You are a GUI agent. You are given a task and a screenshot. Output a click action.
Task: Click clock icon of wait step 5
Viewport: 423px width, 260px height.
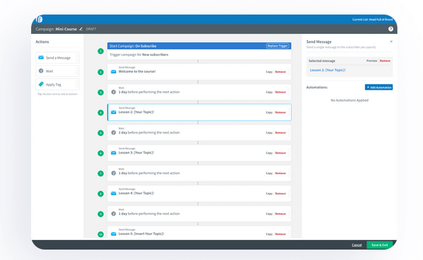113,133
